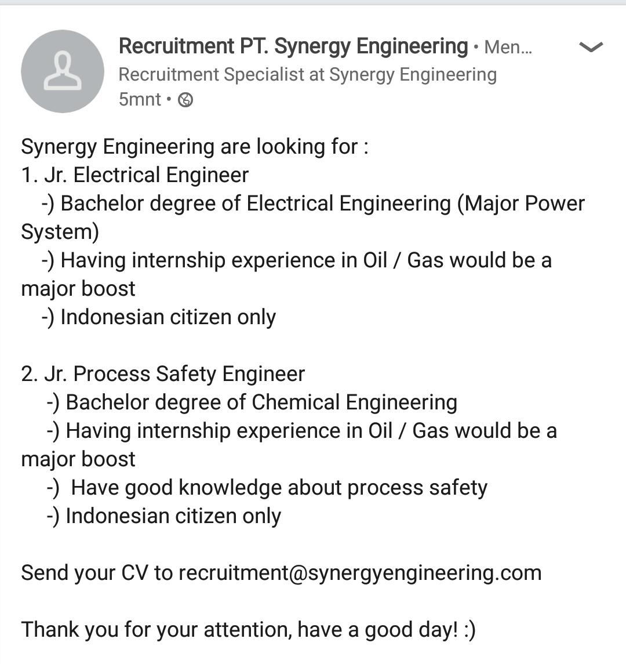Click the truncated "Men..." label beside name
The height and width of the screenshot is (664, 626).
tap(508, 48)
